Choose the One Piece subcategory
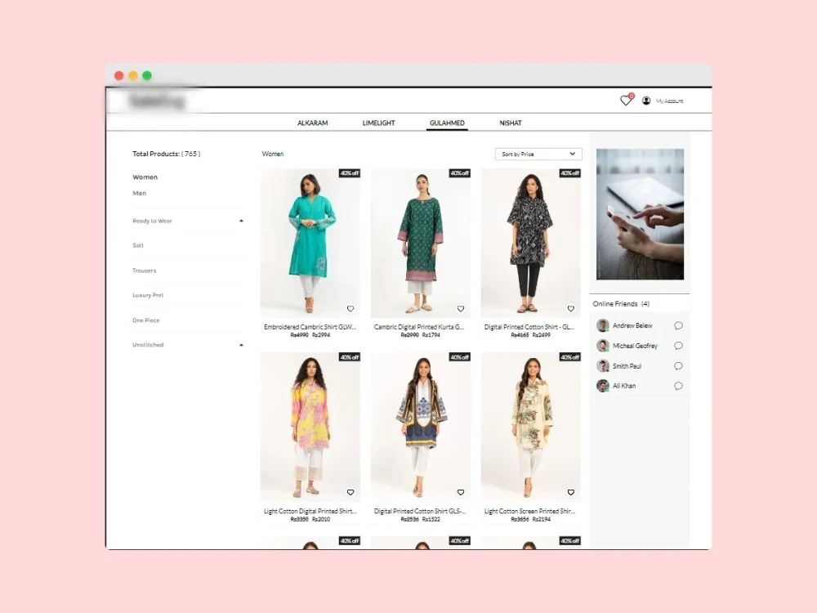 tap(146, 320)
